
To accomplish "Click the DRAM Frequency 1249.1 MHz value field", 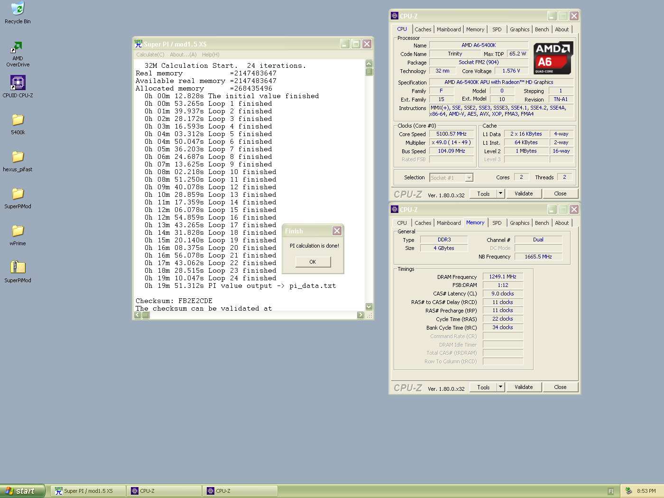I will [503, 277].
